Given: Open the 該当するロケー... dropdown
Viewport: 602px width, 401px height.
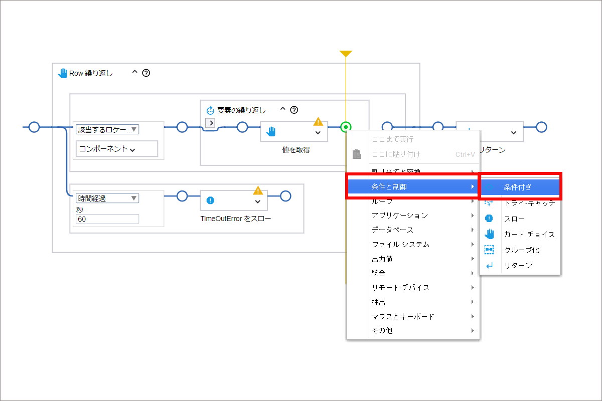Looking at the screenshot, I should (107, 129).
